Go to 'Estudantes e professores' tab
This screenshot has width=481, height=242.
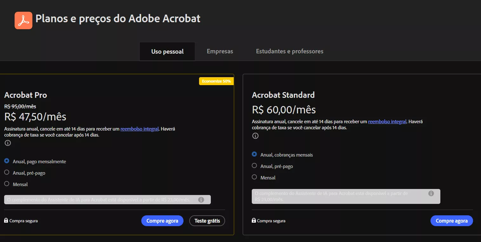coord(290,51)
